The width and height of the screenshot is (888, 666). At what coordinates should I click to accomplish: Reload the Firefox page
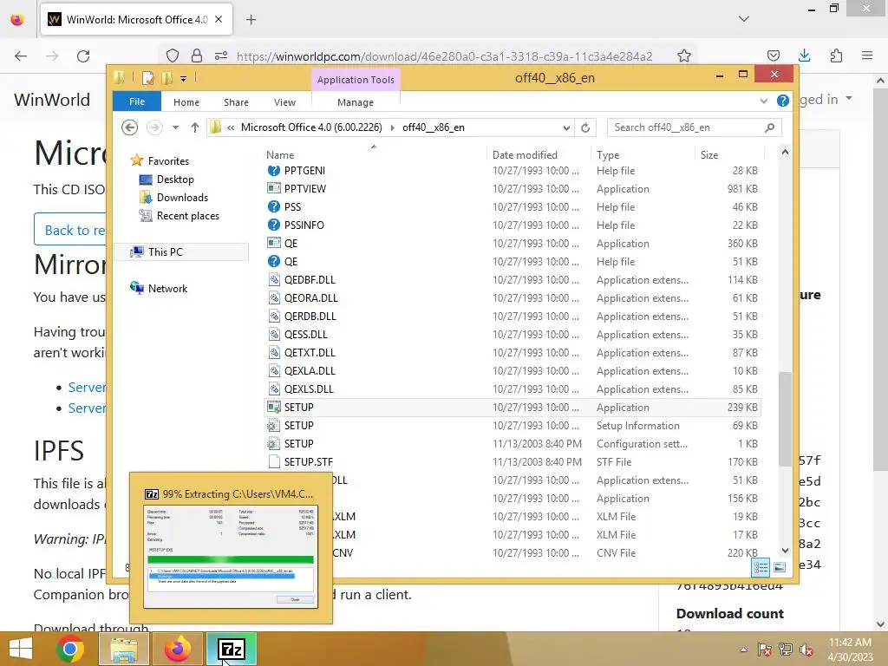(x=83, y=56)
